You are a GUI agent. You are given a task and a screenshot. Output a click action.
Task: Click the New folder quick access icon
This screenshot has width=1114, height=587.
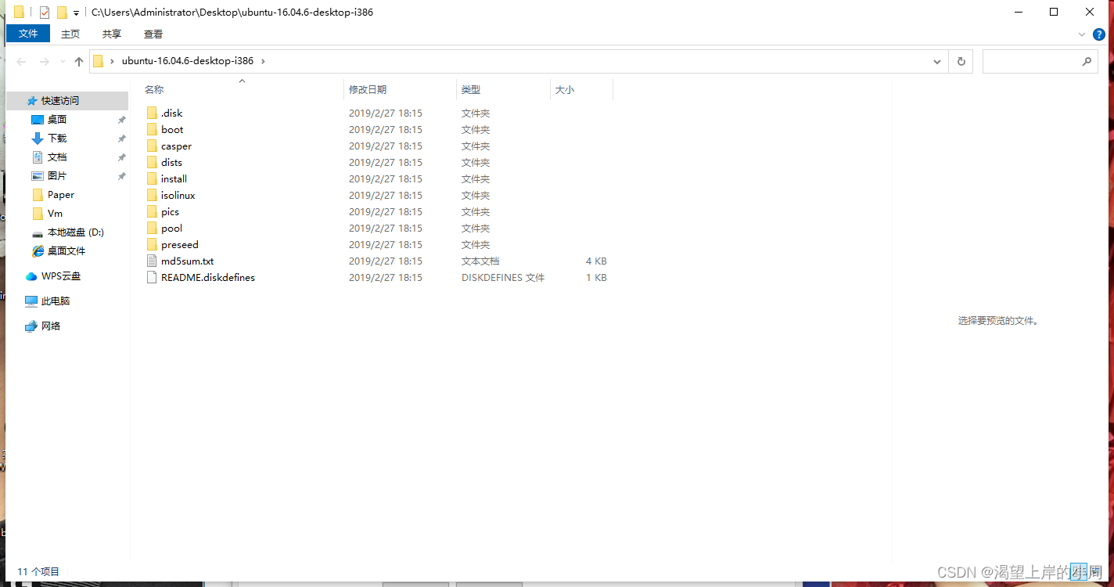(62, 13)
